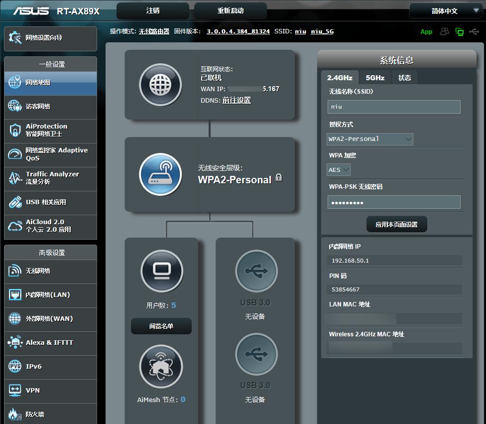Click the 重新启动 reboot button

tap(230, 11)
